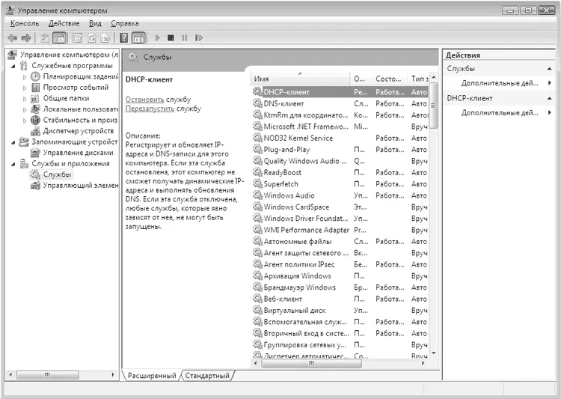Click the Back arrow toolbar icon

(12, 37)
